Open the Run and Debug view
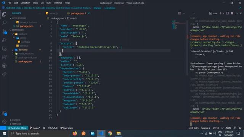 pos(4,40)
